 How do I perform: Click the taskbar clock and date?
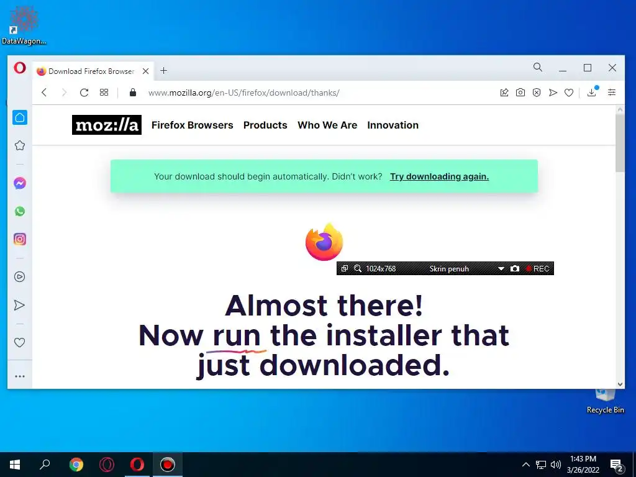583,465
